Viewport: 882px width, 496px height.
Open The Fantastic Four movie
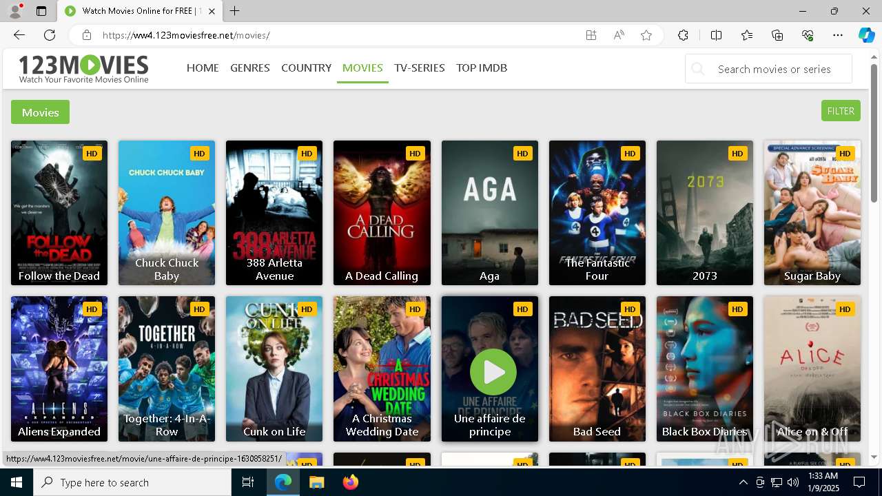point(597,213)
